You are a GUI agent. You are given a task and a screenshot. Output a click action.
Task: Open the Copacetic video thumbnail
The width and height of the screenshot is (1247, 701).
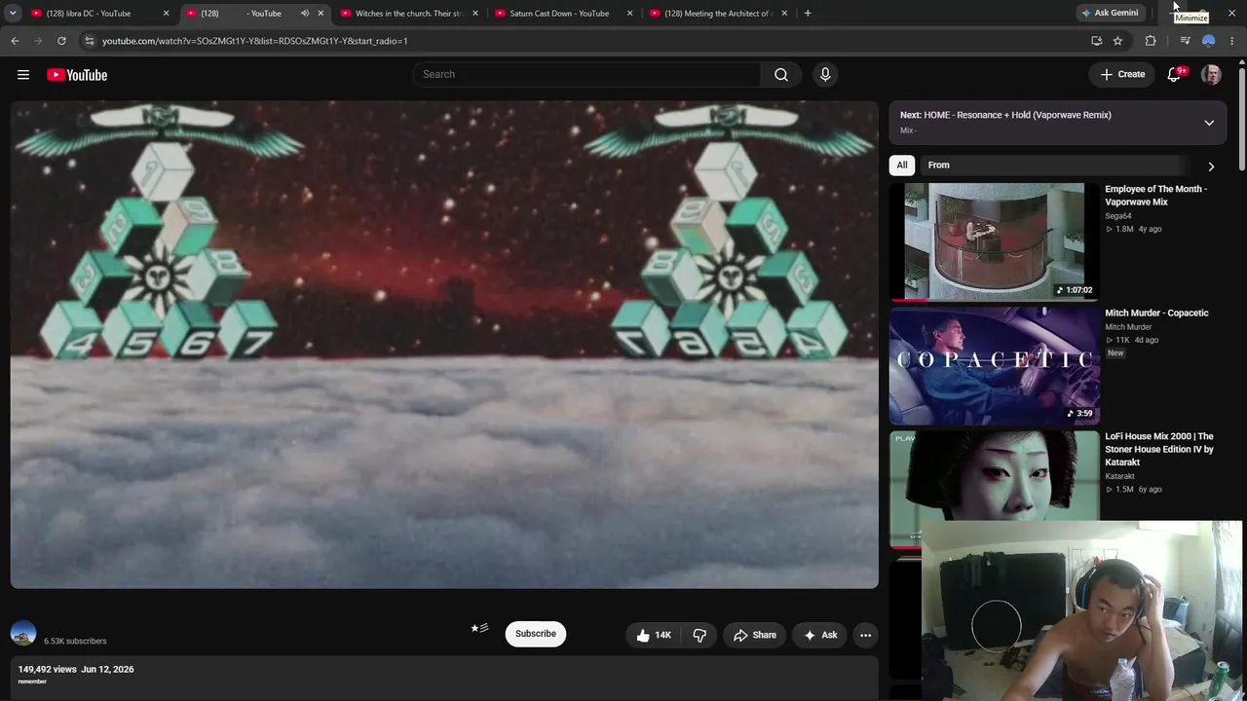tap(994, 366)
